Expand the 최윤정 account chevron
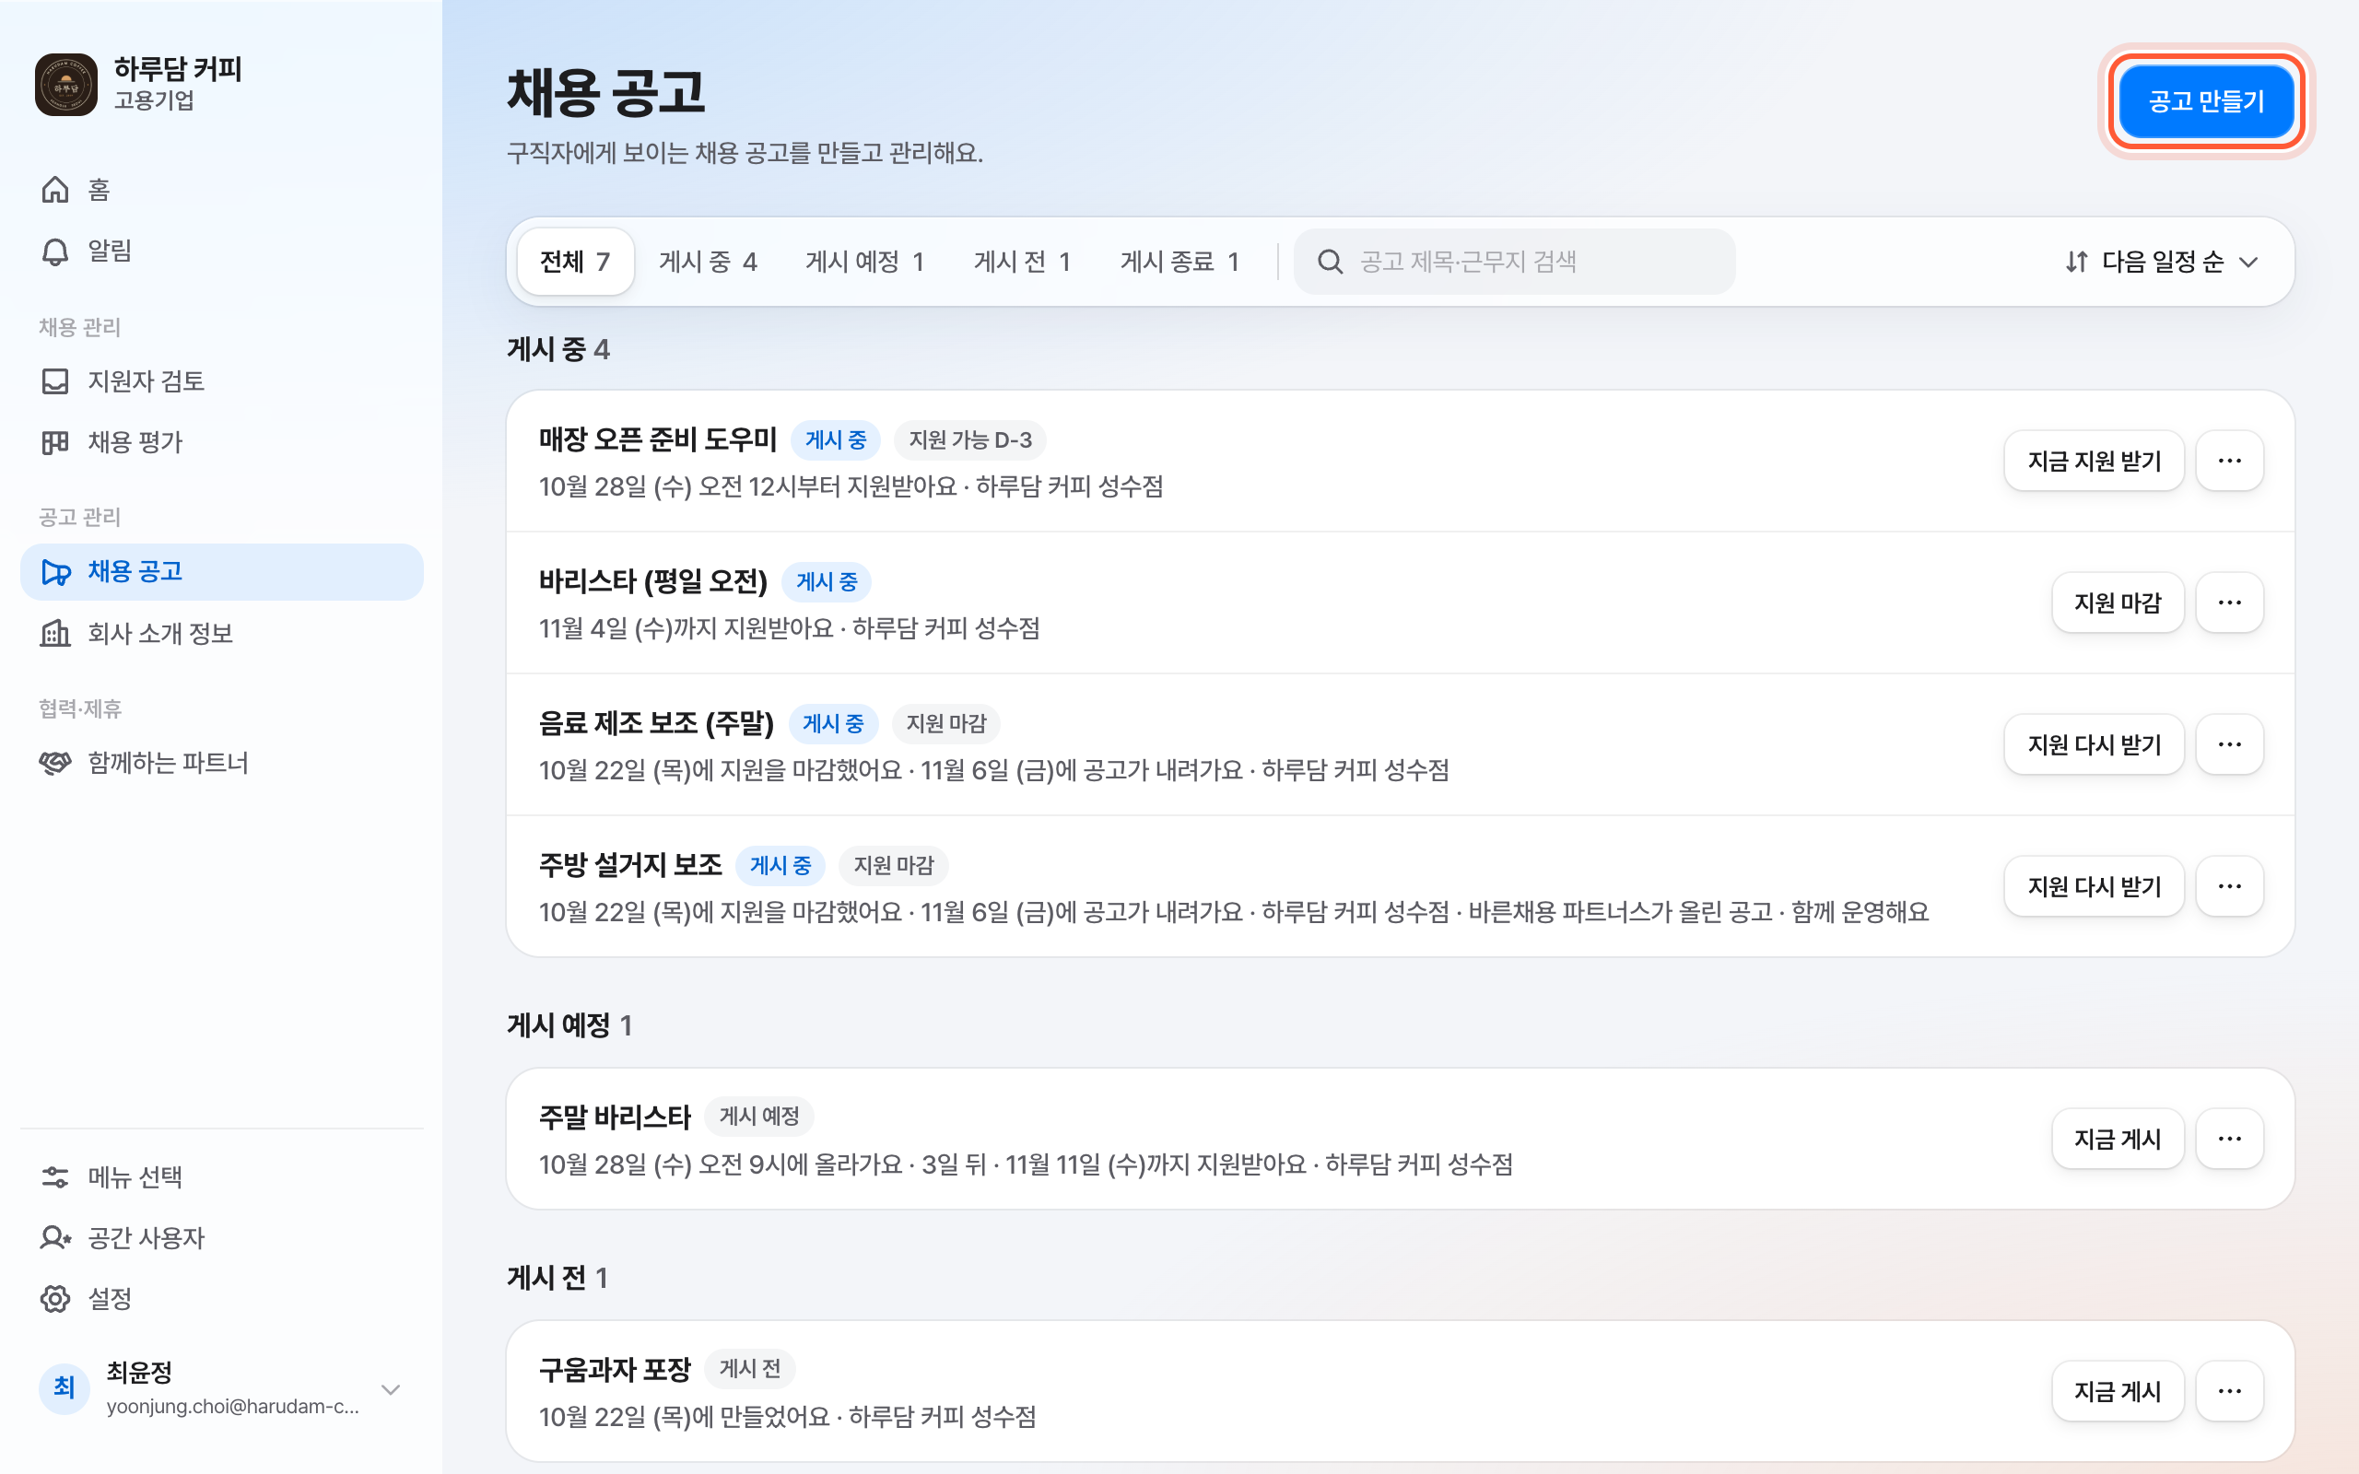The height and width of the screenshot is (1474, 2359). [x=391, y=1389]
